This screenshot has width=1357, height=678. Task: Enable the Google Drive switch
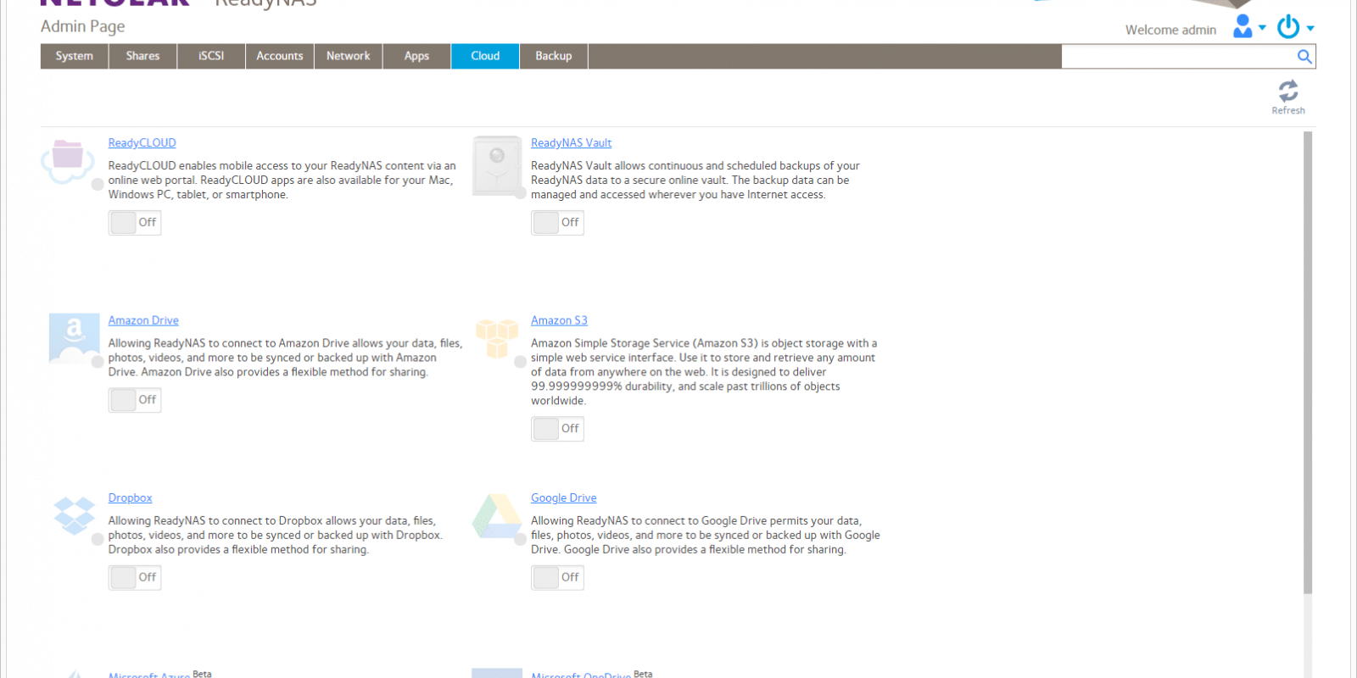[557, 577]
